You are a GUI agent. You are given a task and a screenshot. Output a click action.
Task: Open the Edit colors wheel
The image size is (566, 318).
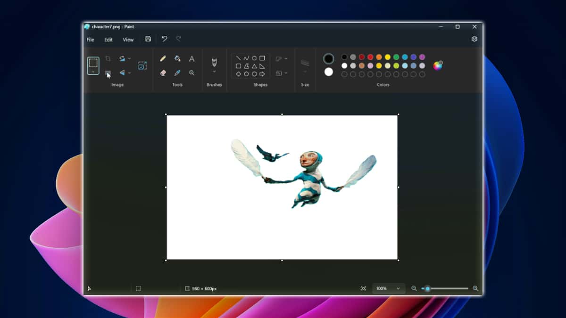click(x=438, y=65)
